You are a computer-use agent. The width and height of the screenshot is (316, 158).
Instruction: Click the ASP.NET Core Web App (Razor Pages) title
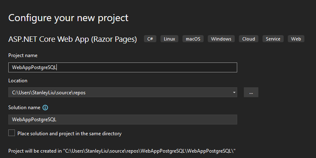tap(73, 39)
